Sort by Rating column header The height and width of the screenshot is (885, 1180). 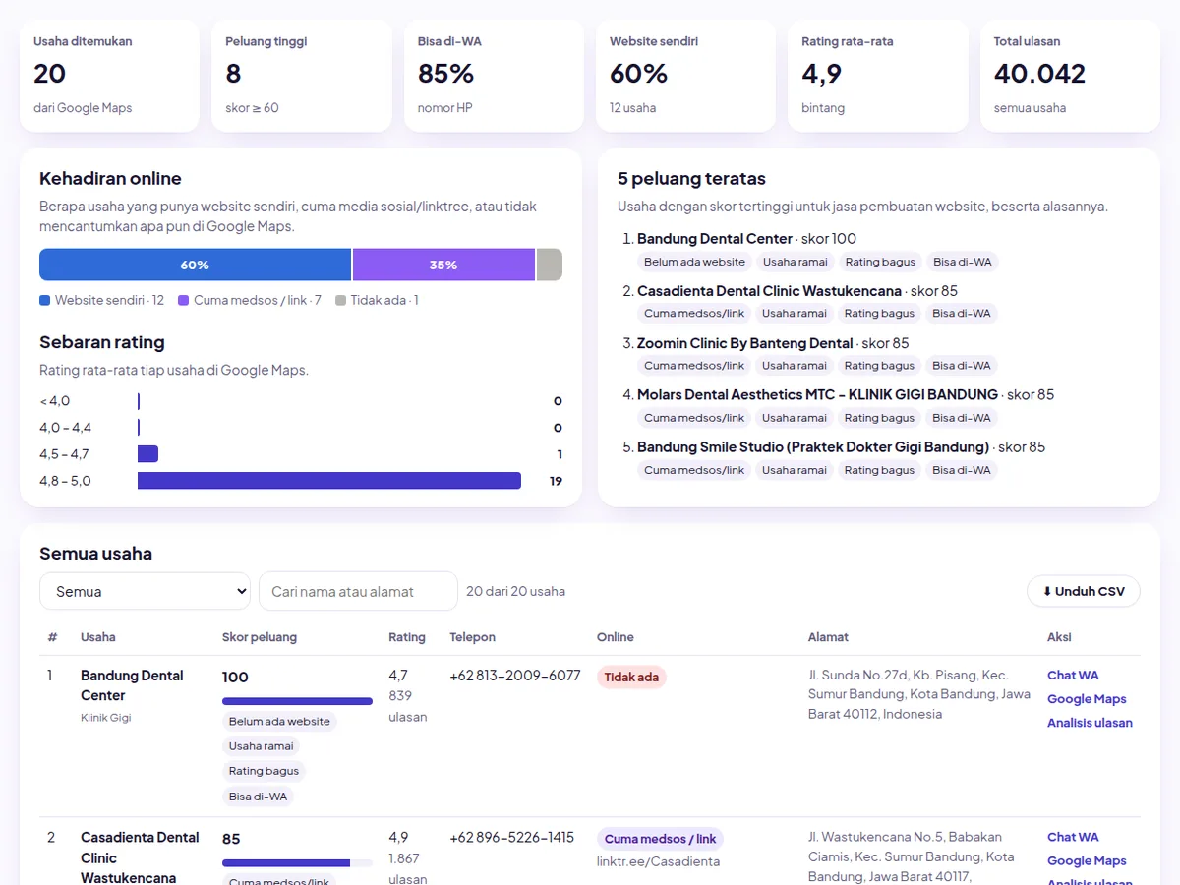pos(407,637)
